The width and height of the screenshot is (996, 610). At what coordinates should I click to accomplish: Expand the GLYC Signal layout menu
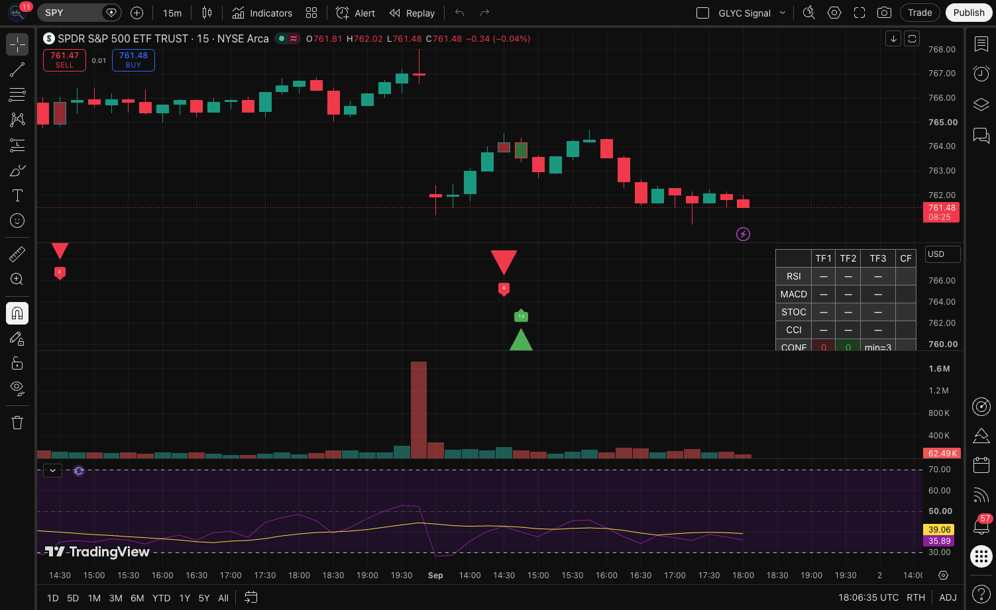point(783,13)
